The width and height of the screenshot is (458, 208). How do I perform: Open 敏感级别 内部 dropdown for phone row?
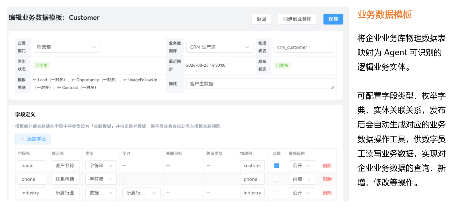[x=302, y=179]
